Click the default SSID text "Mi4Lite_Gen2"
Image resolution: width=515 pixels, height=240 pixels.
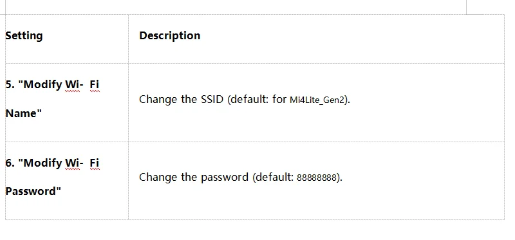pyautogui.click(x=318, y=100)
